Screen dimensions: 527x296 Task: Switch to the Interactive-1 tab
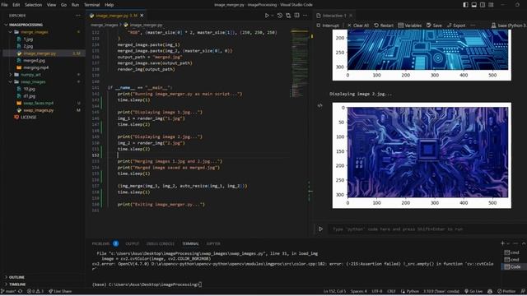334,16
